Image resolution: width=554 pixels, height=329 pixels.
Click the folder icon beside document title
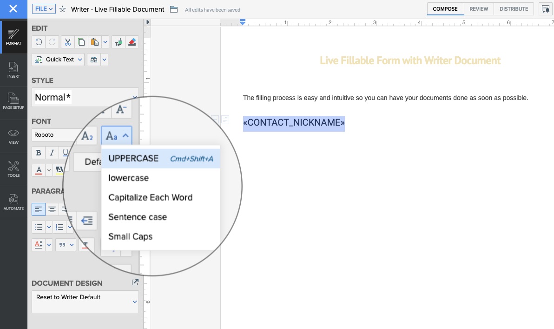174,9
